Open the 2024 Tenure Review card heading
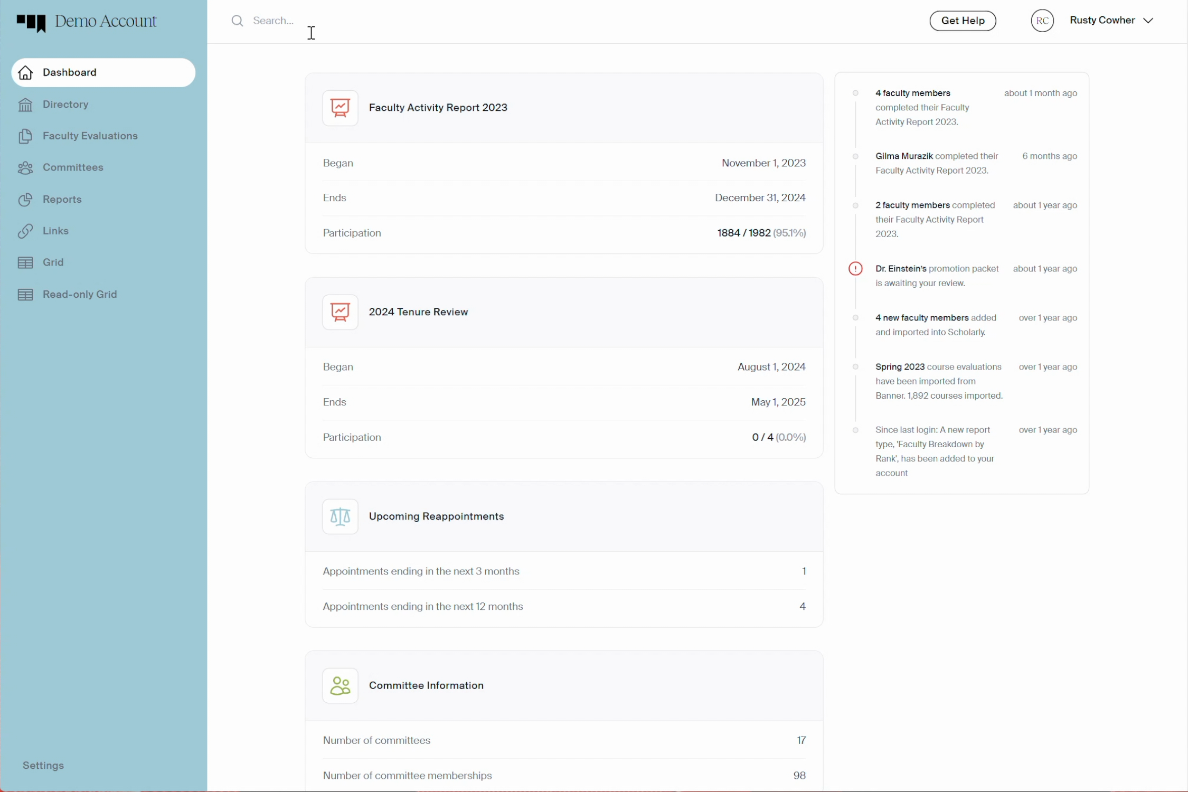Image resolution: width=1188 pixels, height=792 pixels. 418,312
